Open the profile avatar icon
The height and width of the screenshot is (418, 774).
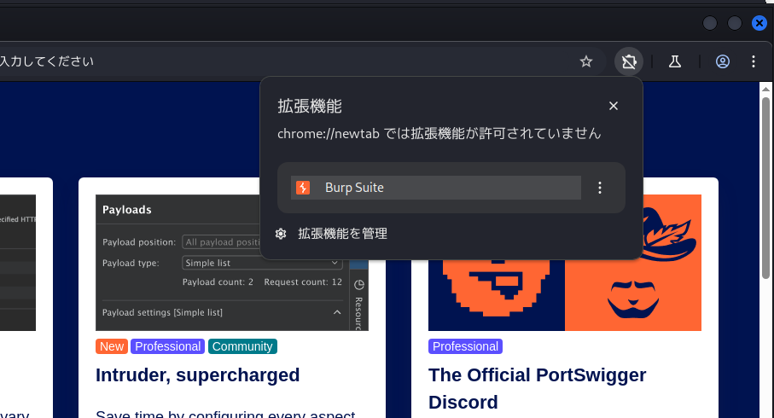tap(723, 61)
